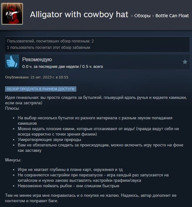
Task: Click closing paragraph starting Тем не менее
Action: [x=91, y=198]
